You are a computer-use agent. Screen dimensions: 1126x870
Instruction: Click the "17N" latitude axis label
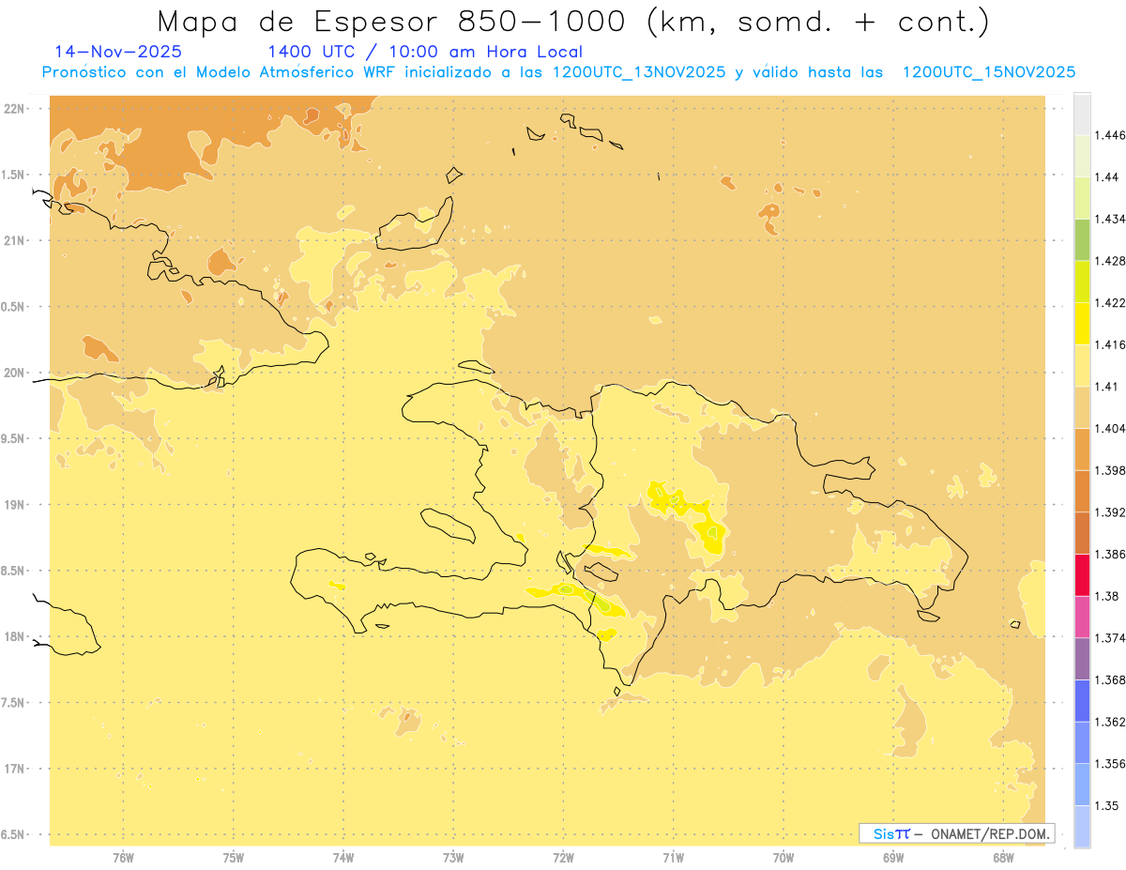click(x=13, y=770)
